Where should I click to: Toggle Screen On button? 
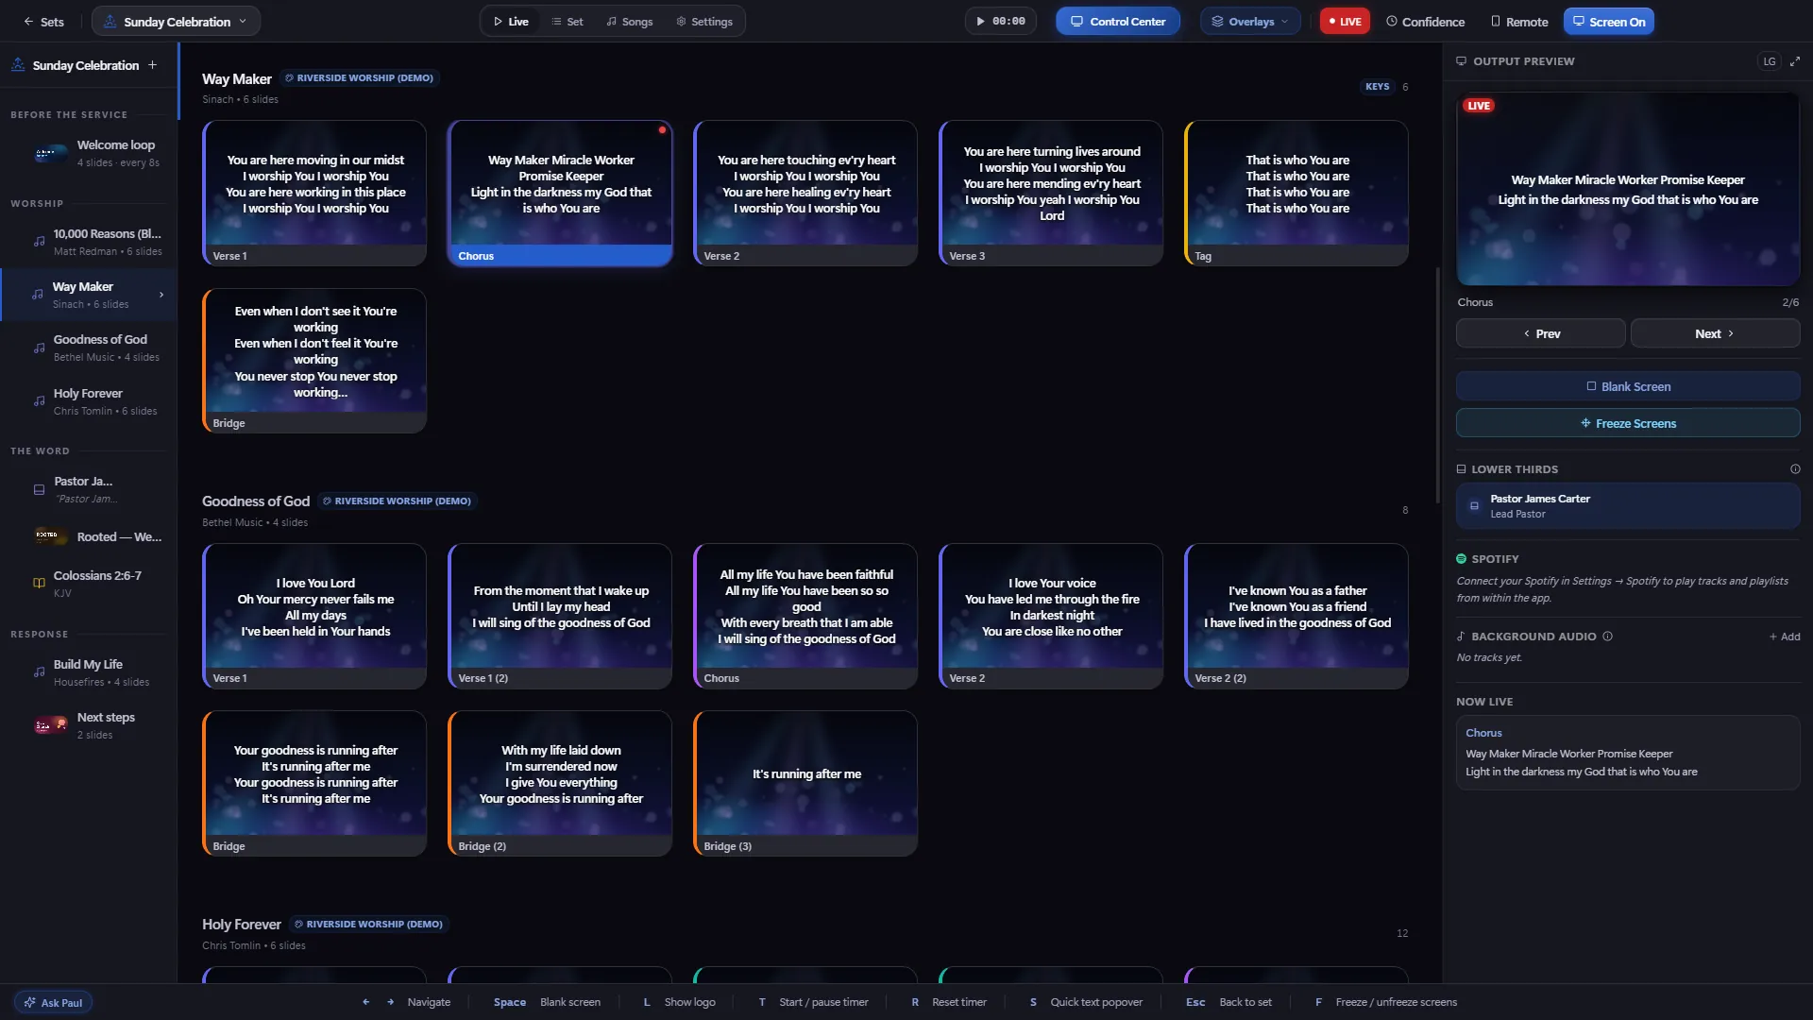click(1609, 21)
